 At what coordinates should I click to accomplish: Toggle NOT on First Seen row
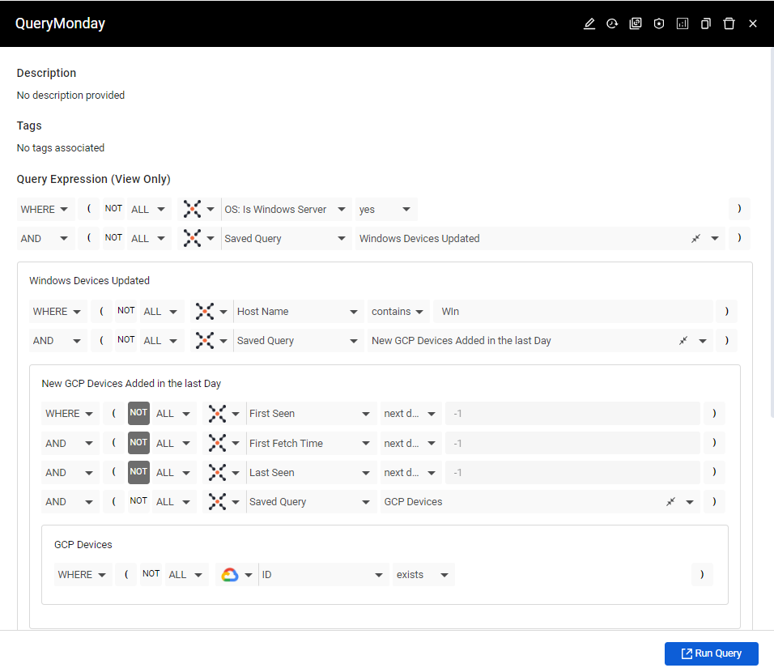click(x=138, y=413)
